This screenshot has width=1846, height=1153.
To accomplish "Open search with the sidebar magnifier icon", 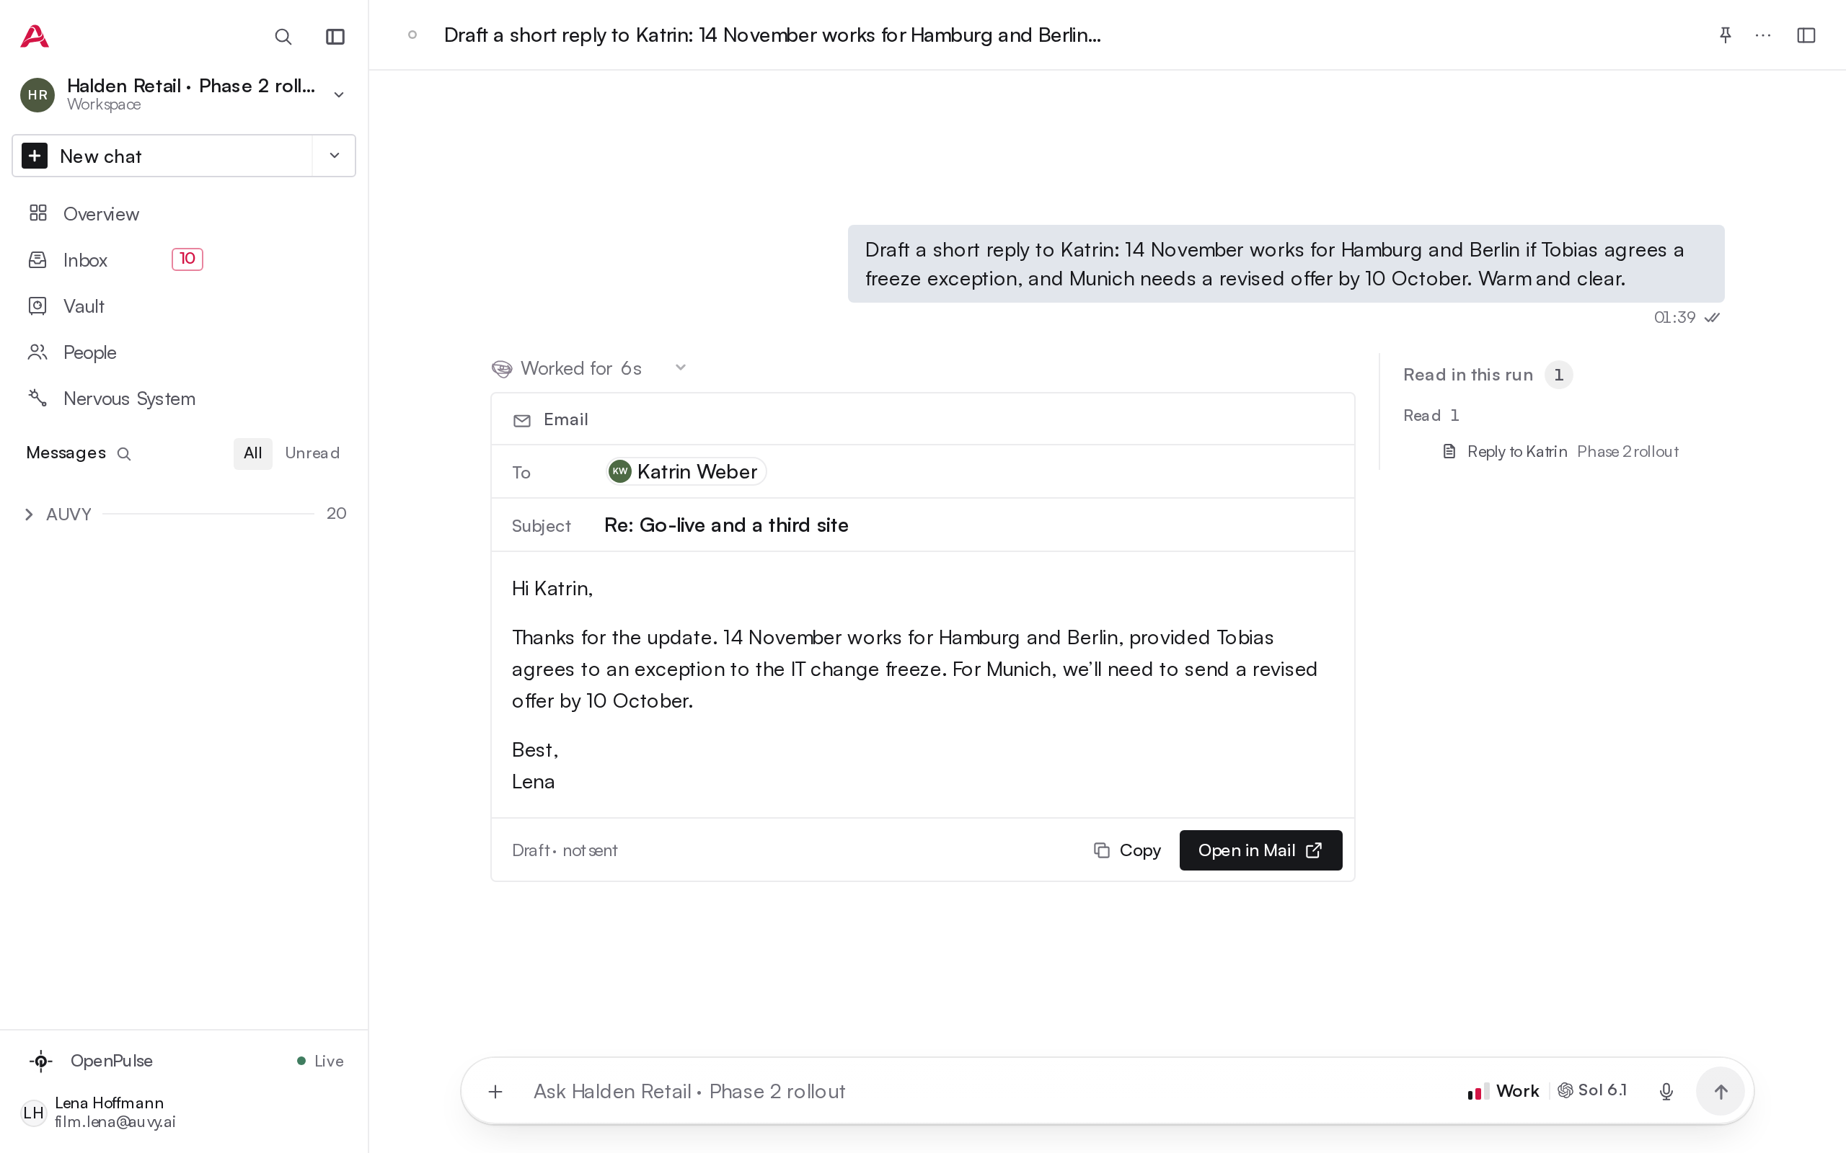I will 283,37.
